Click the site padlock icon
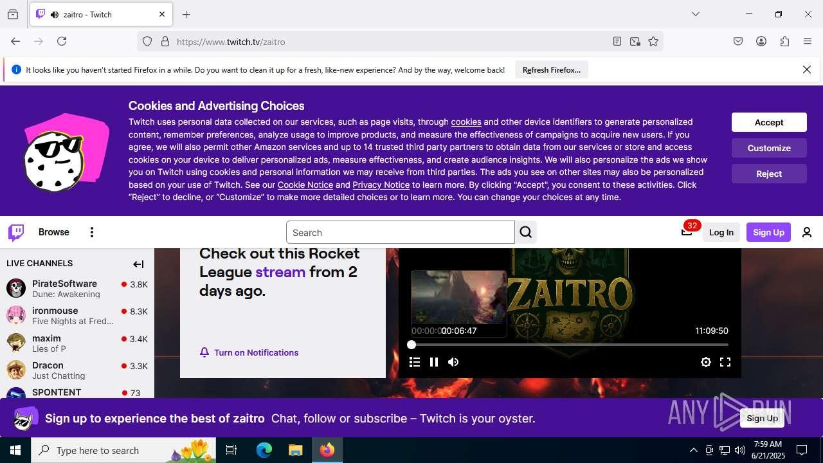 coord(165,41)
